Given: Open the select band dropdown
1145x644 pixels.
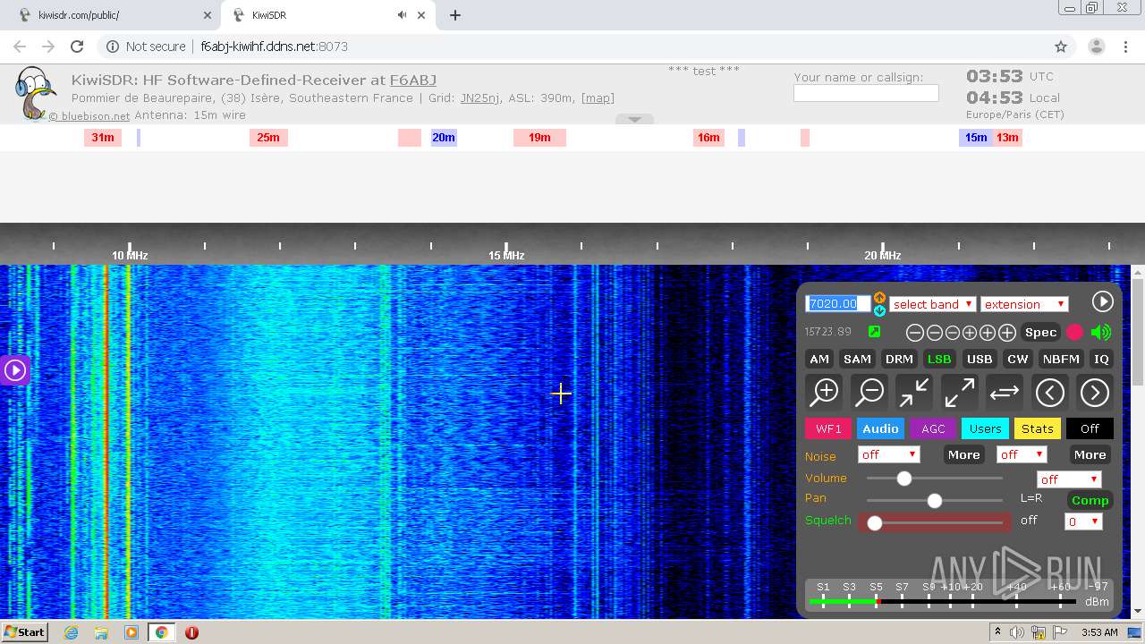Looking at the screenshot, I should click(x=932, y=304).
